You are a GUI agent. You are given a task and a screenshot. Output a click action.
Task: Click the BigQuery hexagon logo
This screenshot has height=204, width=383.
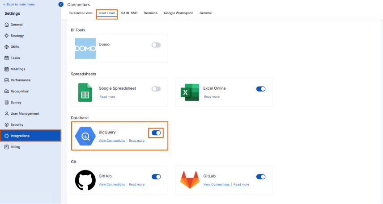[85, 136]
